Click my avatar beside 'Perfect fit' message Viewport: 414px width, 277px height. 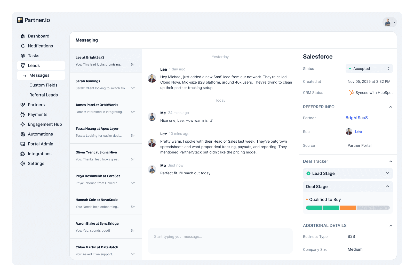(x=152, y=169)
